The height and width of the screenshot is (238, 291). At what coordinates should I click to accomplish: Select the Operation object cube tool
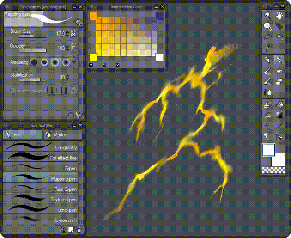[x=267, y=26]
